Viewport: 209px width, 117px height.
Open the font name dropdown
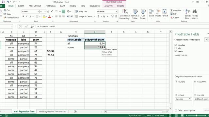[x=38, y=12]
